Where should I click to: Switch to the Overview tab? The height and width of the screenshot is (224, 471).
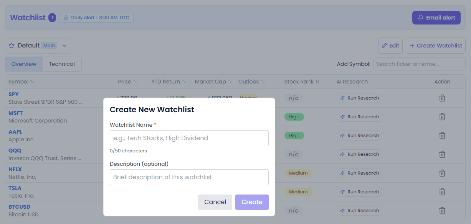click(x=24, y=64)
